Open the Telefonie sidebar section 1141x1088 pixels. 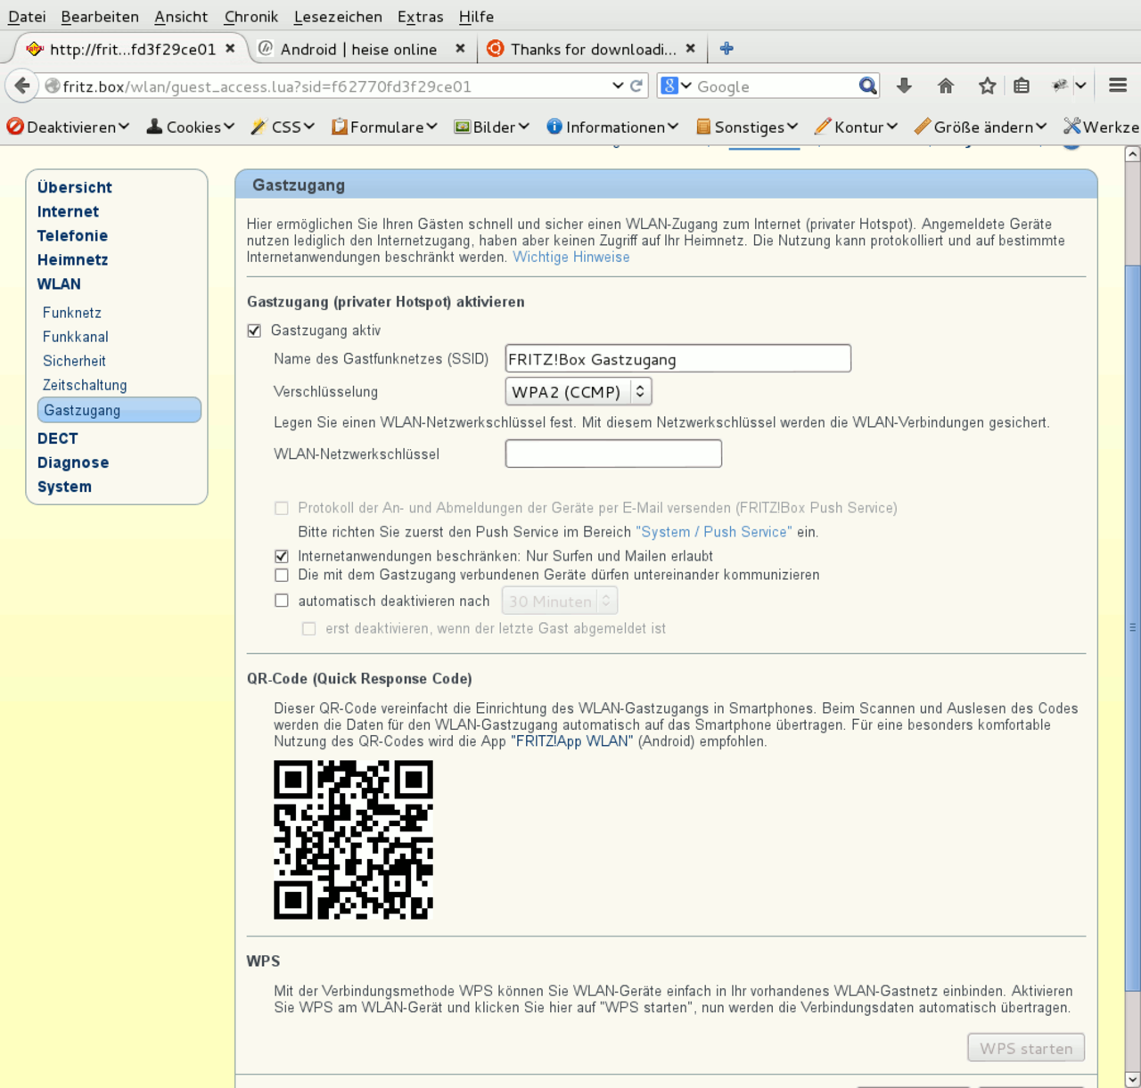[72, 235]
